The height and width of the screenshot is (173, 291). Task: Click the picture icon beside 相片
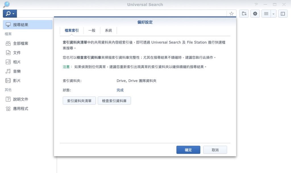pyautogui.click(x=8, y=62)
